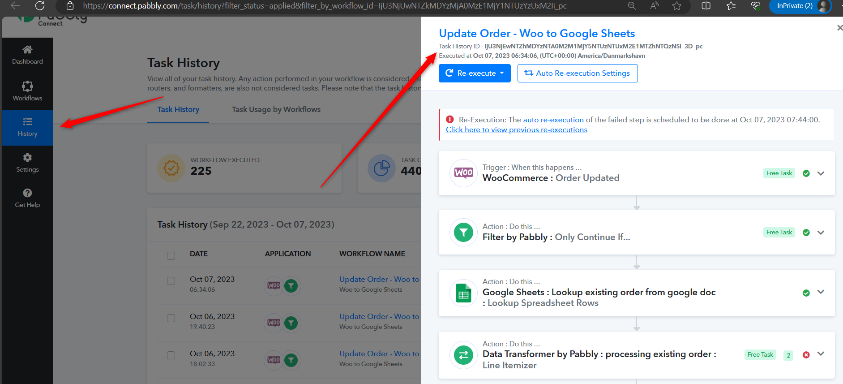Click the WORKFLOW EXECUTED 225 count
843x384 pixels.
coord(201,171)
